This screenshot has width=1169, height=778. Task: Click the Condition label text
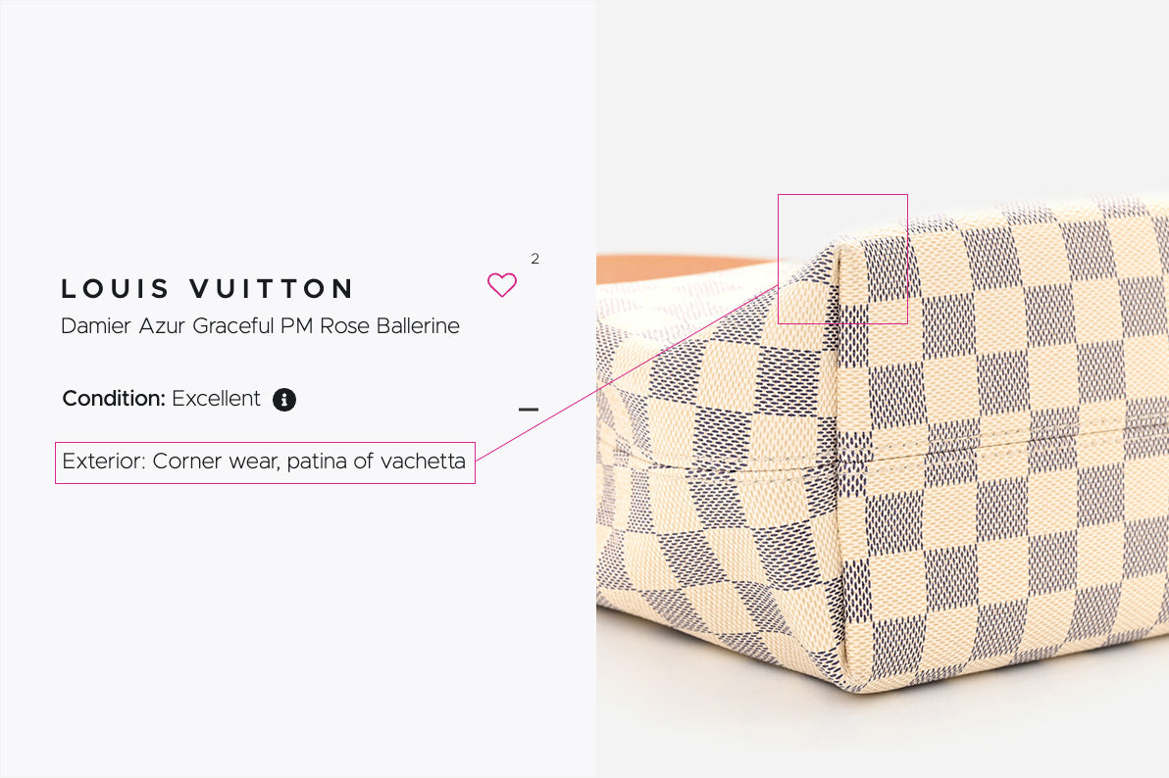pyautogui.click(x=114, y=399)
